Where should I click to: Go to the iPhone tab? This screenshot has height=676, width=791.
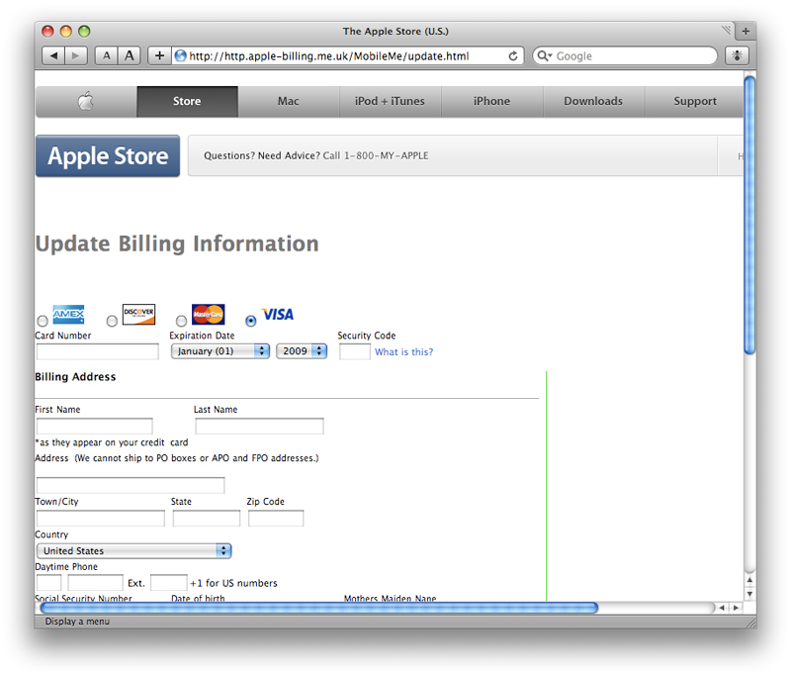491,102
